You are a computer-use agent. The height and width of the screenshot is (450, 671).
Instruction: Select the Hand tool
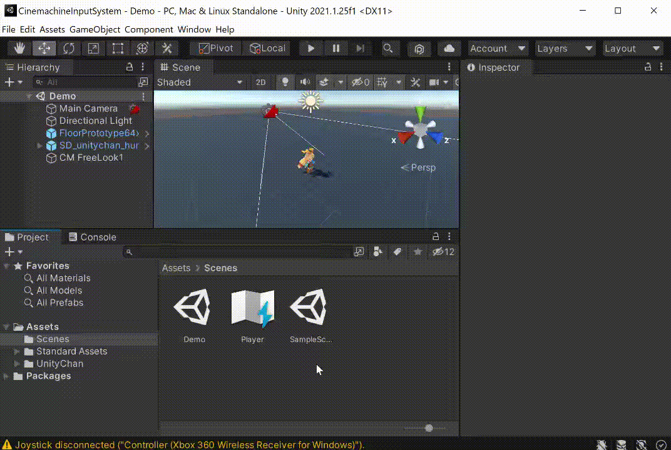point(19,48)
